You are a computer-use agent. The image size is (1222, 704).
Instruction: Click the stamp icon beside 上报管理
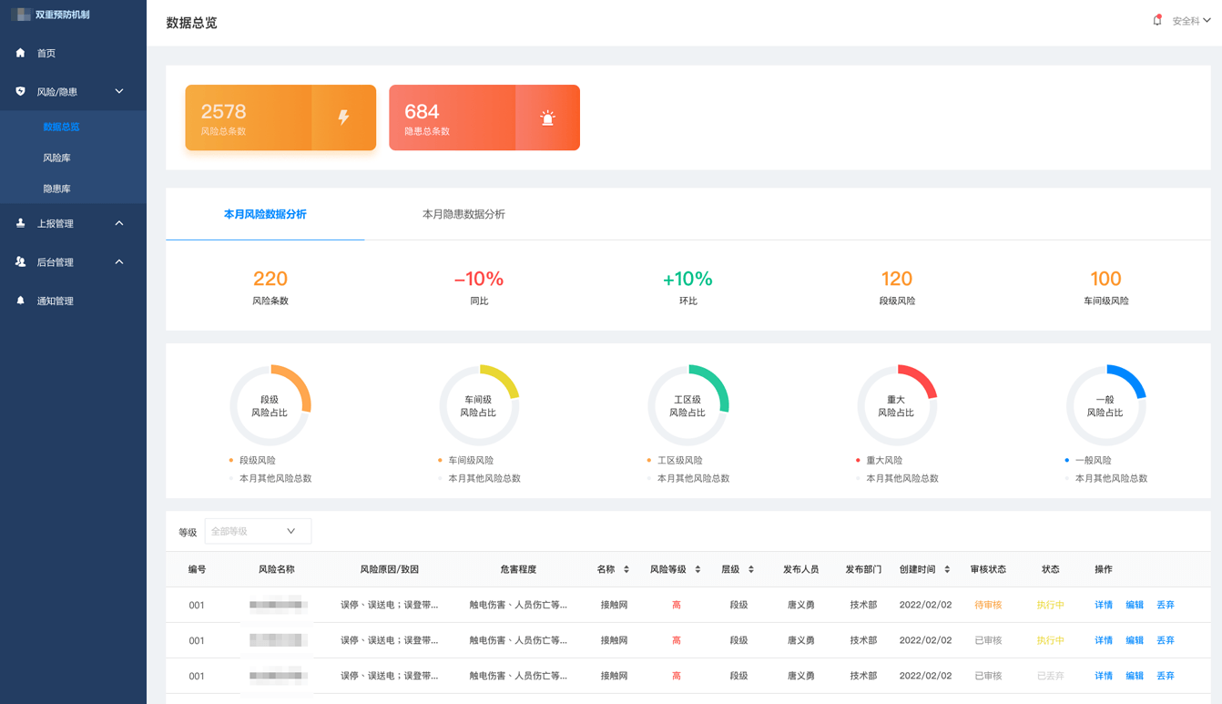21,223
